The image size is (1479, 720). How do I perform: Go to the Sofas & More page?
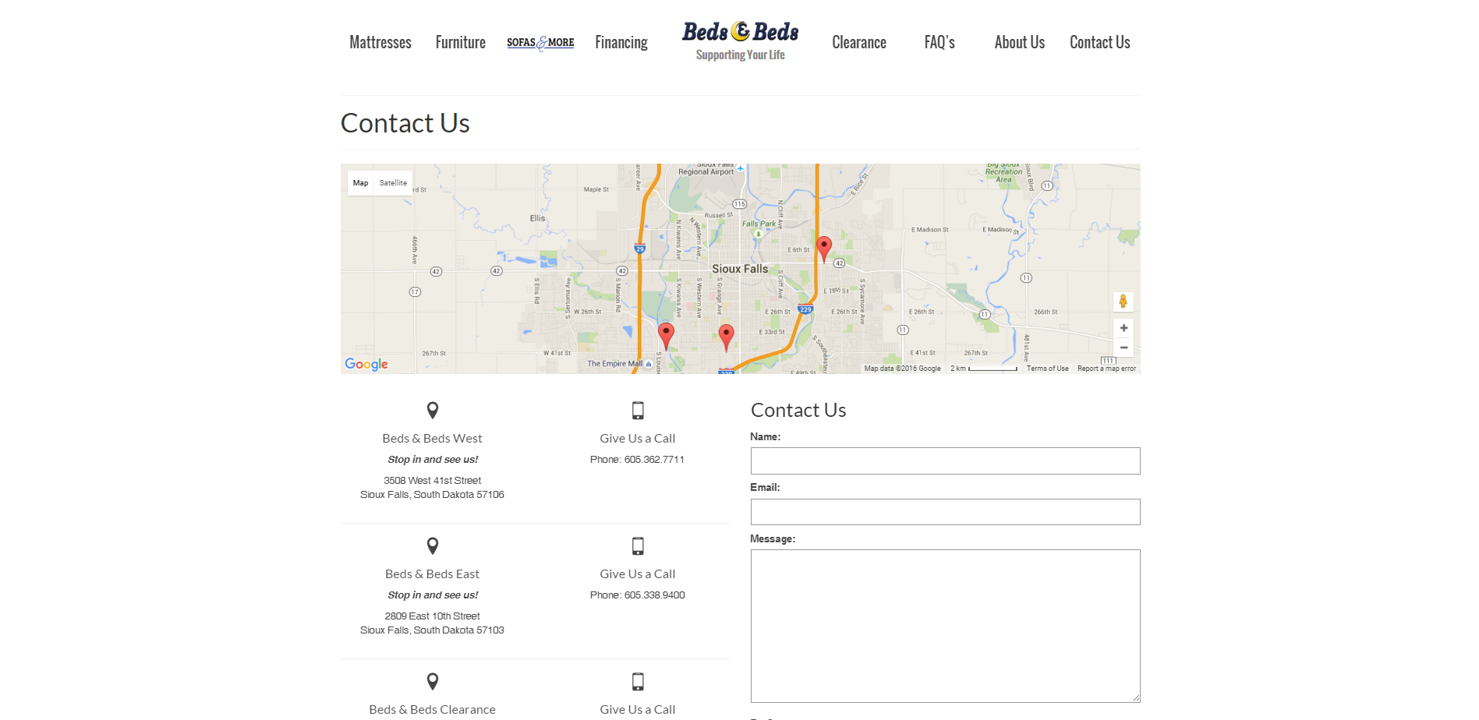(x=540, y=43)
